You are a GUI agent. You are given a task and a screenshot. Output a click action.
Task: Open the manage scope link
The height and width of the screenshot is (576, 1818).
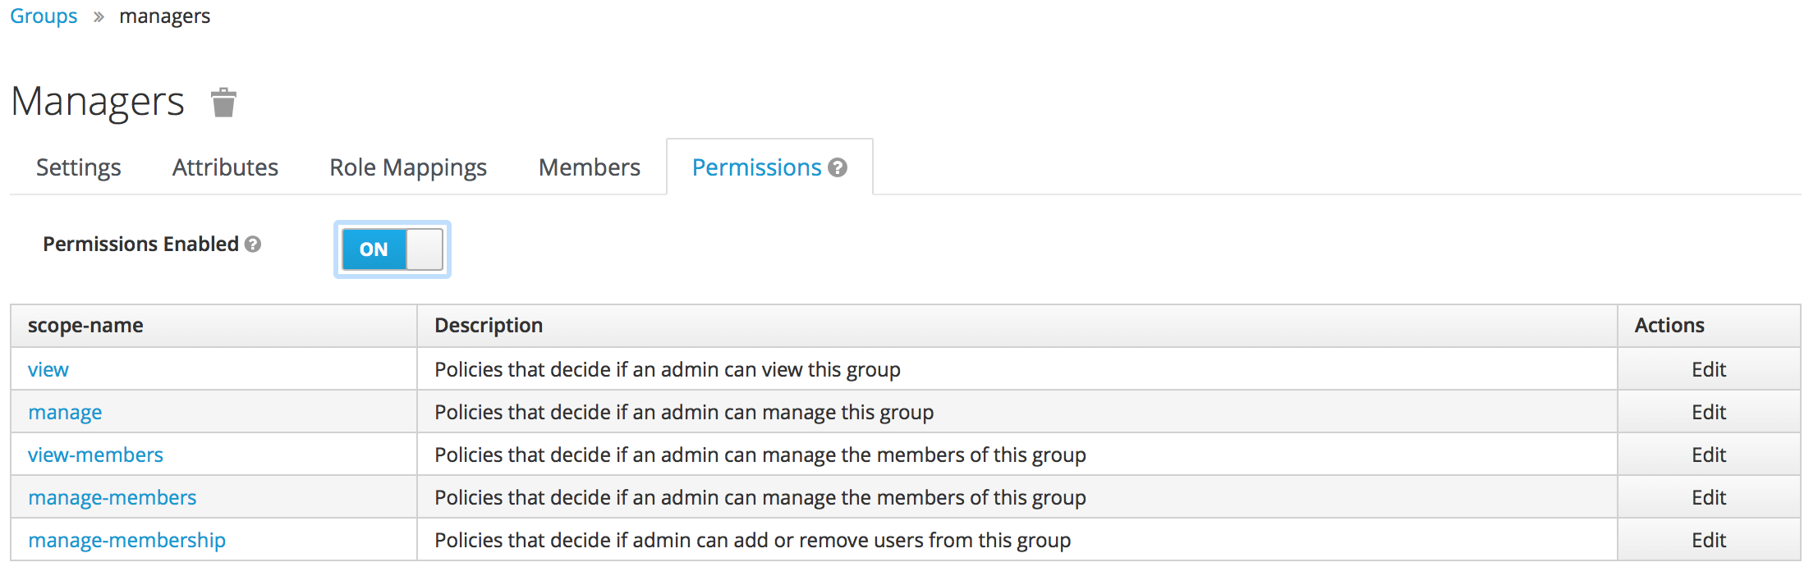point(65,413)
